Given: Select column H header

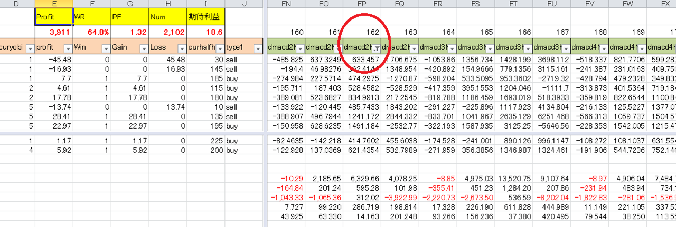Looking at the screenshot, I should (168, 4).
